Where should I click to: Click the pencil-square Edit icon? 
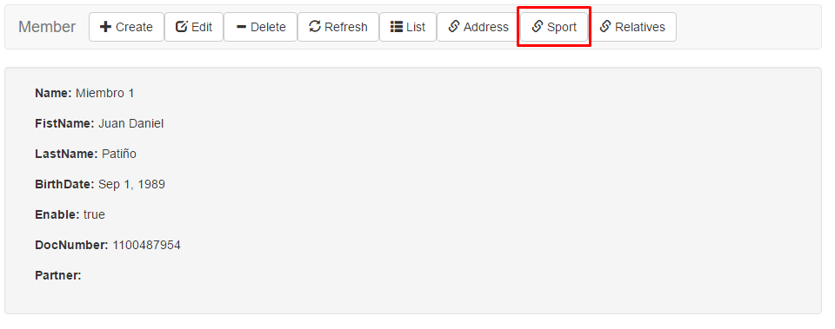[x=182, y=27]
